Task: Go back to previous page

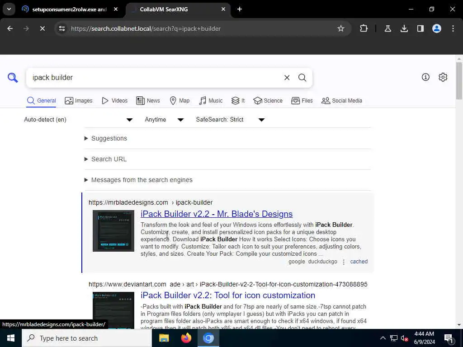Action: pos(10,28)
